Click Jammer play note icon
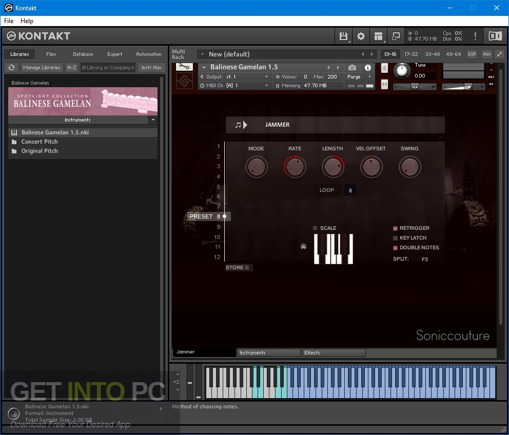The image size is (509, 435). tap(241, 125)
